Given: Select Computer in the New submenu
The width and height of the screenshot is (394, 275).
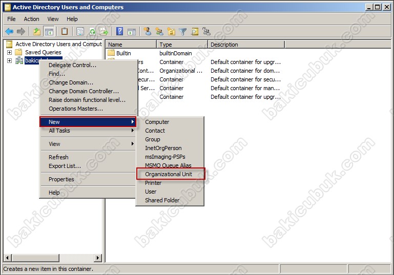Looking at the screenshot, I should tap(170, 122).
